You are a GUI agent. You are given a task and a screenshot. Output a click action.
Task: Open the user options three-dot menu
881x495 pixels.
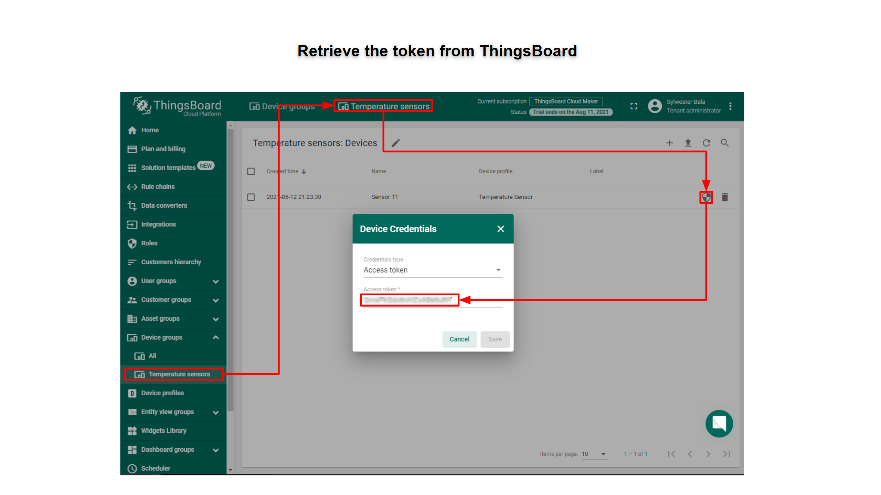[730, 106]
